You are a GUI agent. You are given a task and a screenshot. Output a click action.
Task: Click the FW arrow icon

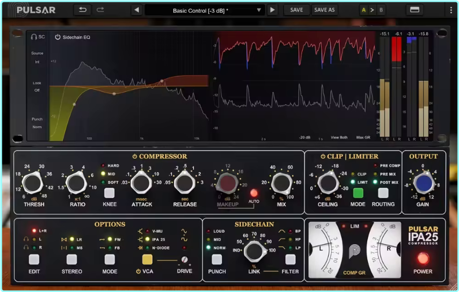coord(102,240)
